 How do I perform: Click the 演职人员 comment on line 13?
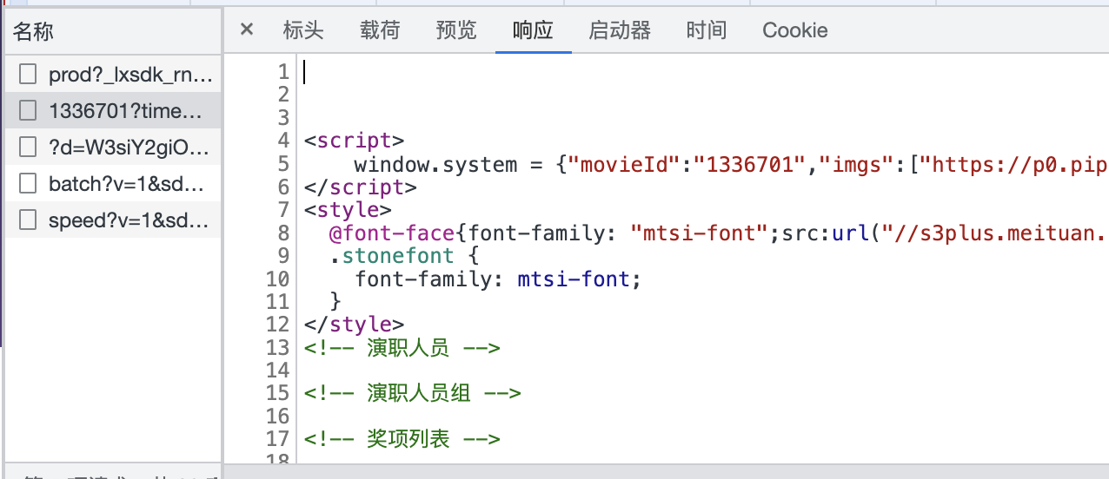click(x=402, y=349)
